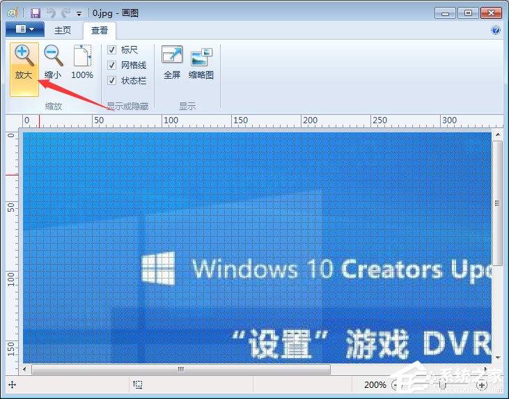Click the Save icon in title bar
This screenshot has width=509, height=399.
(36, 13)
